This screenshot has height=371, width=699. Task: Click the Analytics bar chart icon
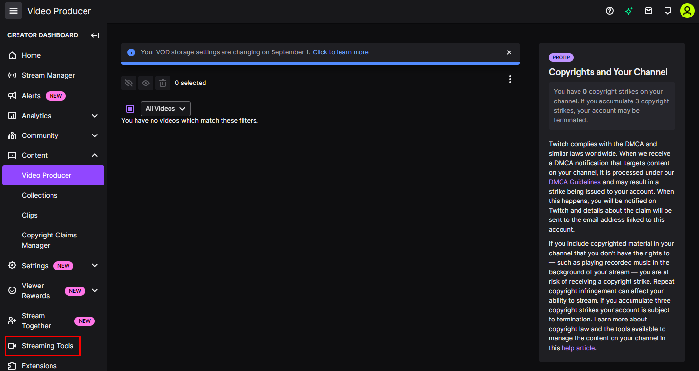[x=12, y=116]
